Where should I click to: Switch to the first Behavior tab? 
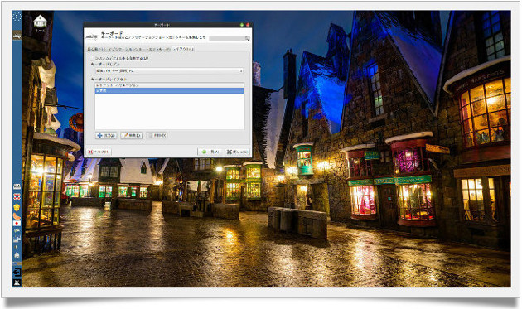click(97, 49)
